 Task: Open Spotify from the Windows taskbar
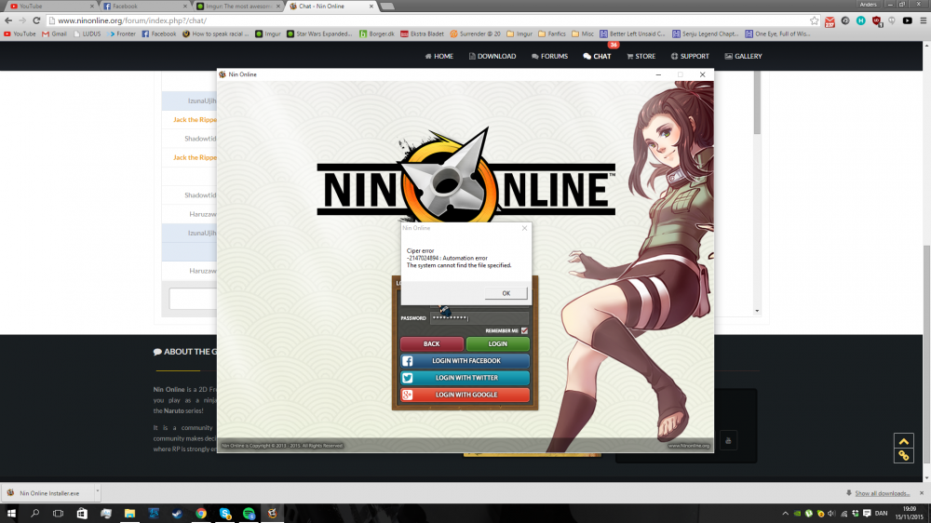[x=249, y=513]
